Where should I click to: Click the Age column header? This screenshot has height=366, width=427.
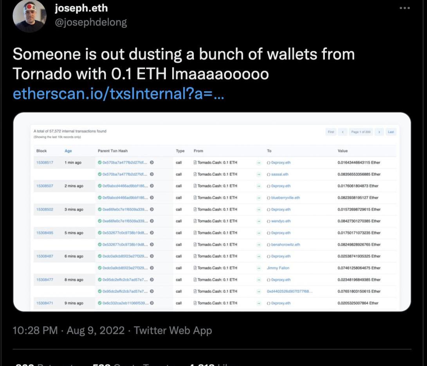[x=68, y=151]
